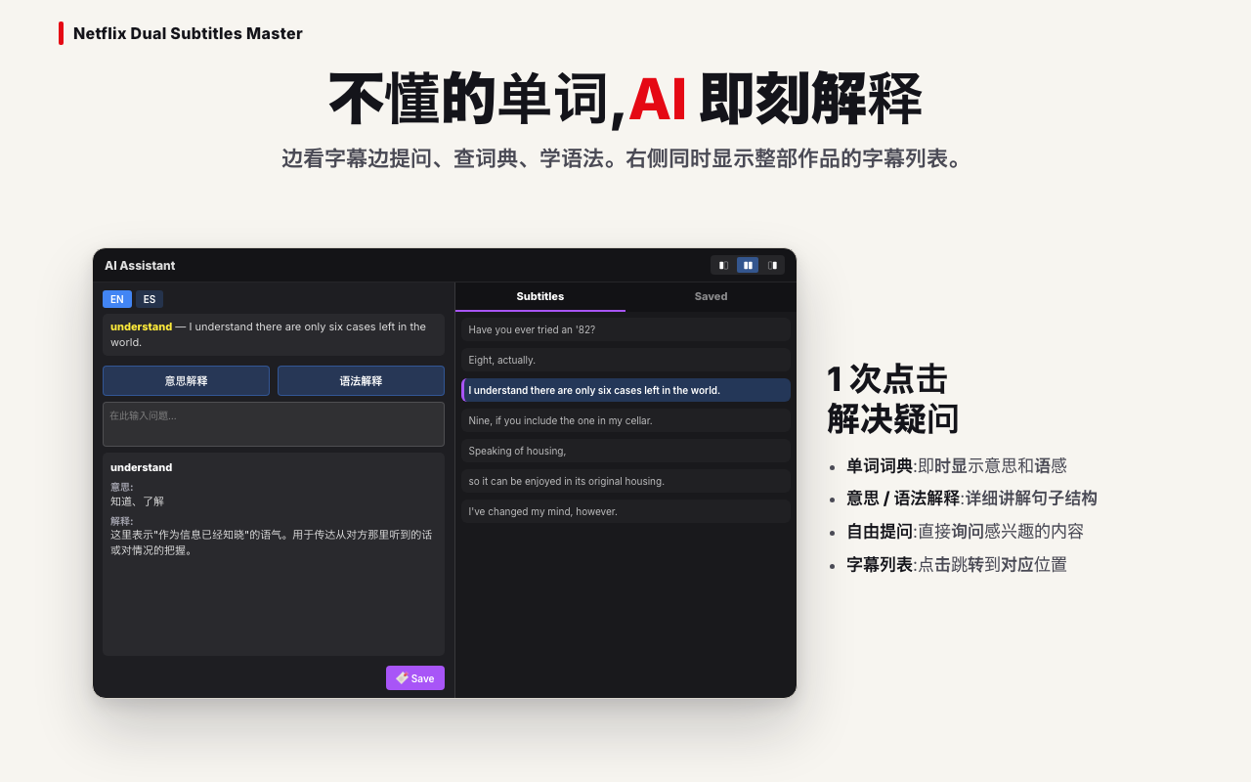Focus the 在此输入问题 question input field
1251x782 pixels.
[274, 424]
